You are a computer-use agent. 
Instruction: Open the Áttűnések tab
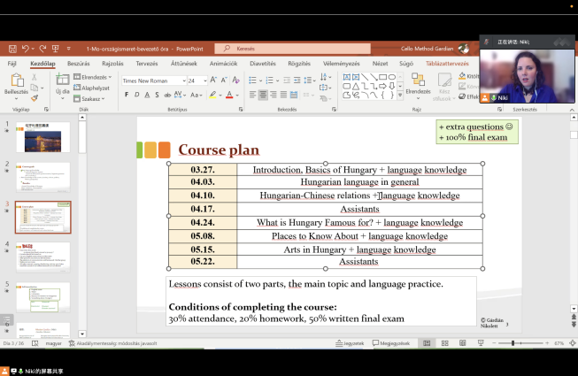(x=184, y=64)
